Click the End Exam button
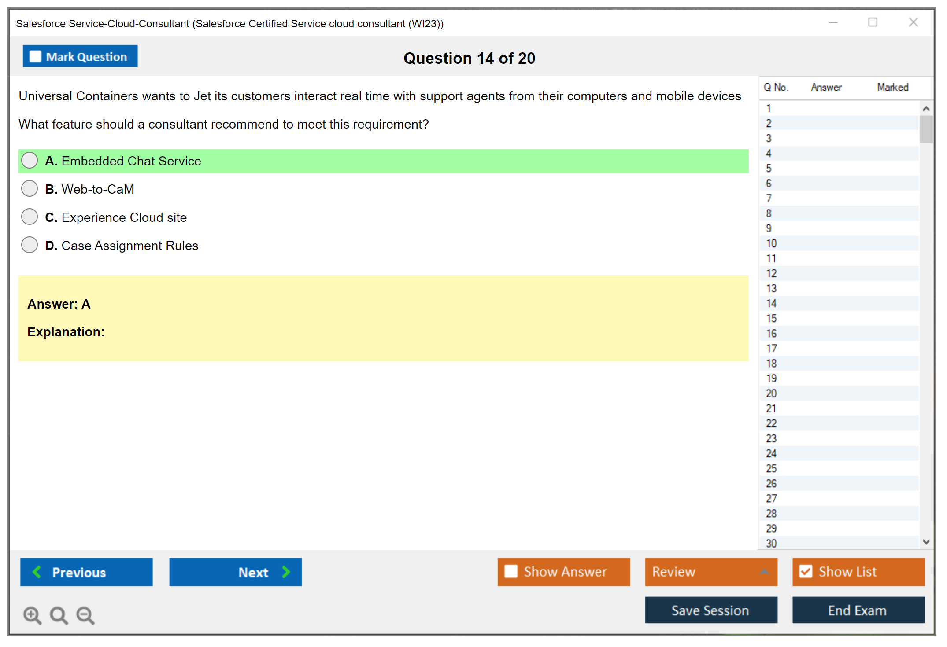947x647 pixels. 858,610
